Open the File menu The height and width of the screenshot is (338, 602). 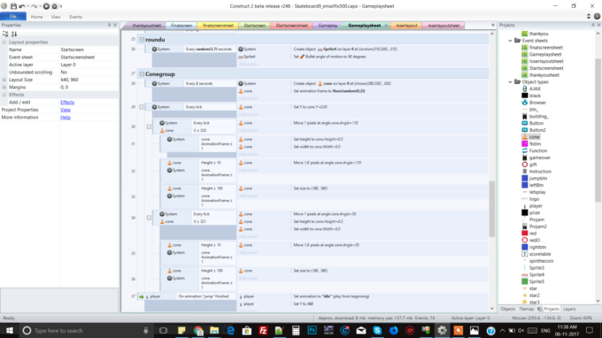pyautogui.click(x=13, y=17)
